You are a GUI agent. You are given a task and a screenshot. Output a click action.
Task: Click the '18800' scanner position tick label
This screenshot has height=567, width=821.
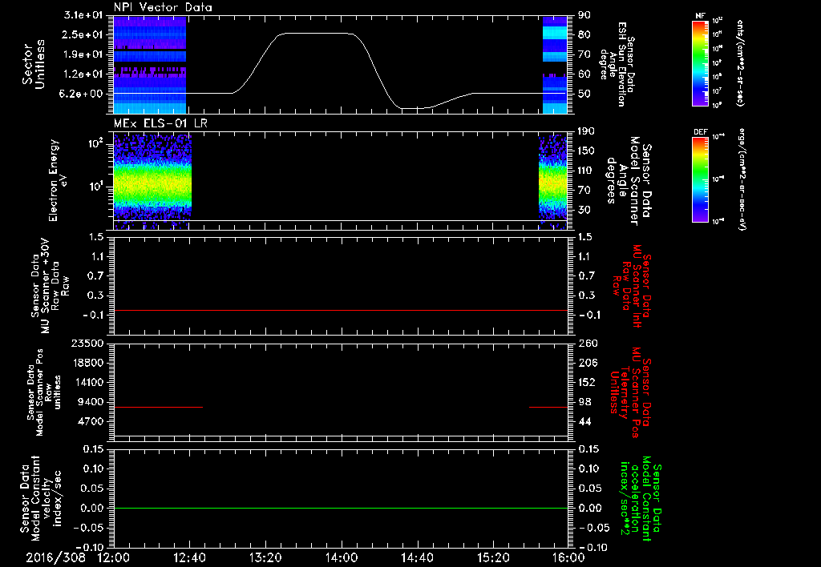(87, 363)
